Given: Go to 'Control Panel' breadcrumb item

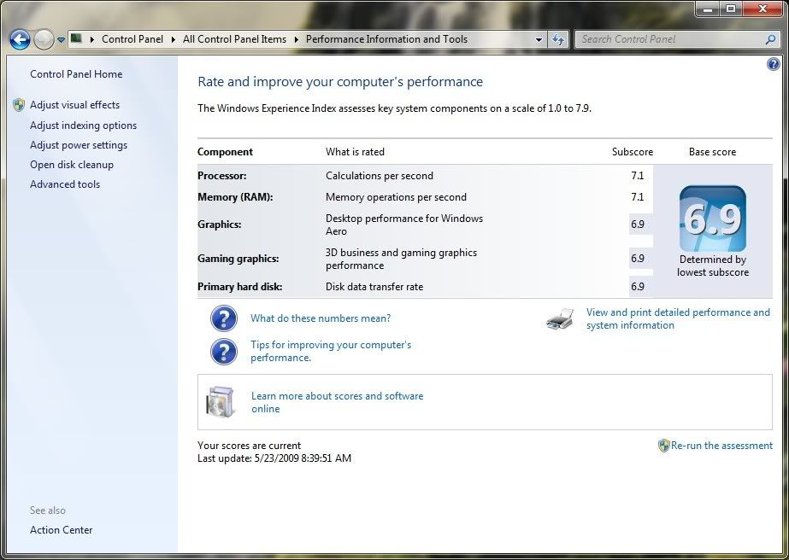Looking at the screenshot, I should (x=132, y=39).
